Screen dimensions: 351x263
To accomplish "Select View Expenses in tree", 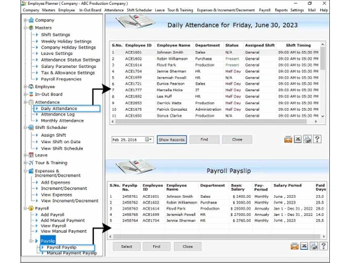I will [56, 195].
